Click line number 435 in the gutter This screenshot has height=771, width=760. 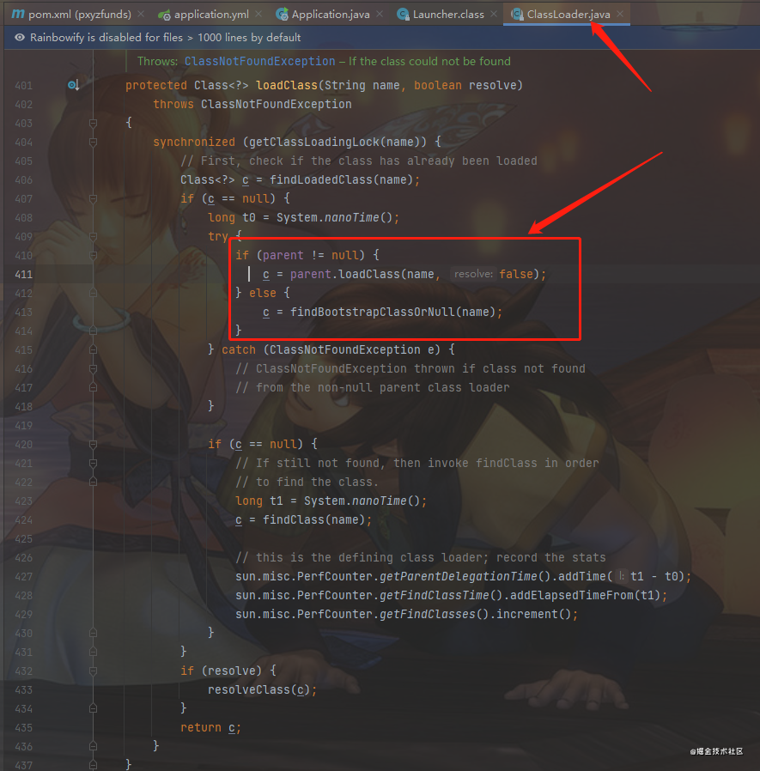click(23, 728)
